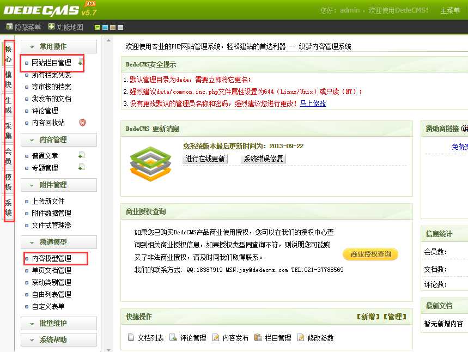Click the 修改参数 shortcut icon
468x352 pixels.
pyautogui.click(x=301, y=337)
